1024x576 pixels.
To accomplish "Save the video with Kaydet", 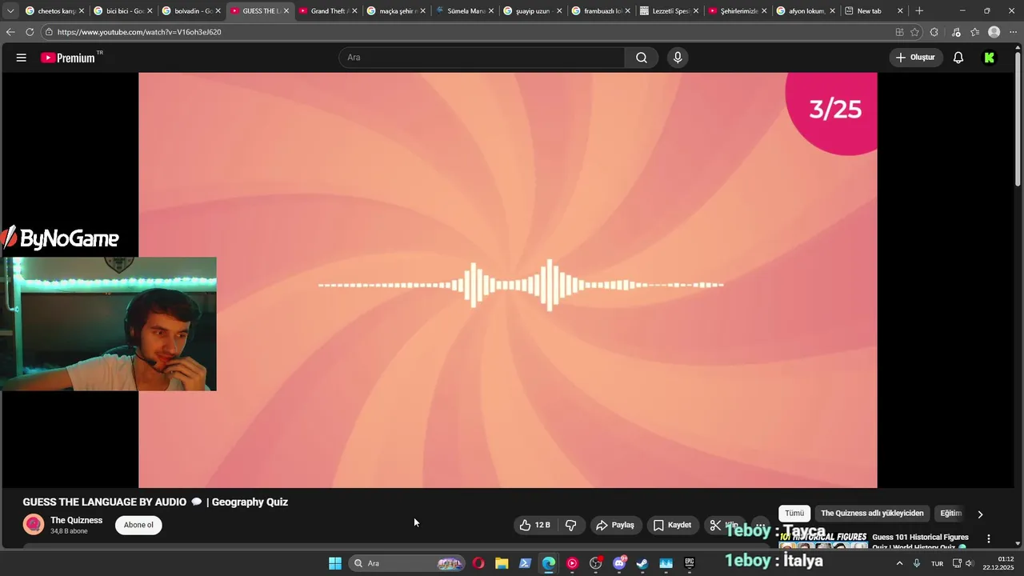I will pyautogui.click(x=672, y=525).
